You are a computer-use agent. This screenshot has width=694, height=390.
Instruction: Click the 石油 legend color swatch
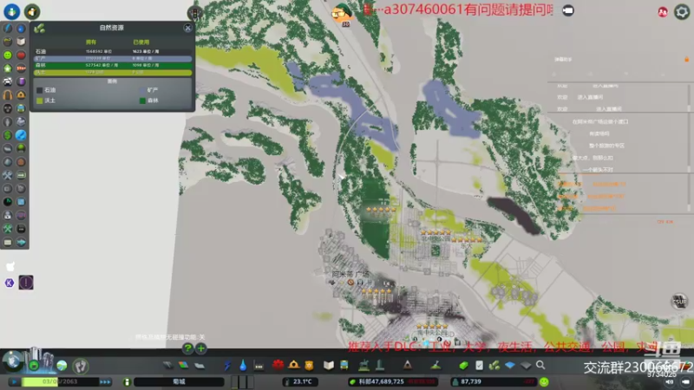click(39, 90)
